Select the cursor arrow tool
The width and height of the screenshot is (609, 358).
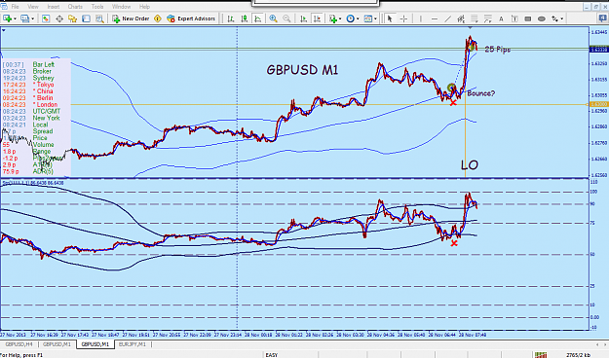point(390,18)
